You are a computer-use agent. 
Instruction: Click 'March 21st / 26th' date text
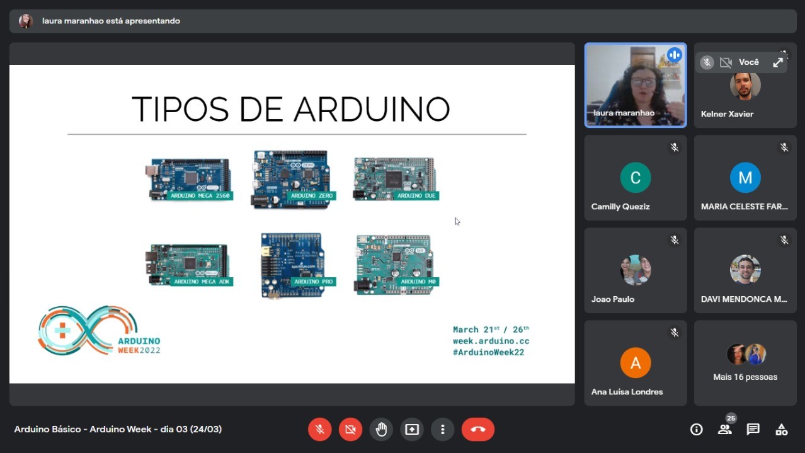click(491, 329)
